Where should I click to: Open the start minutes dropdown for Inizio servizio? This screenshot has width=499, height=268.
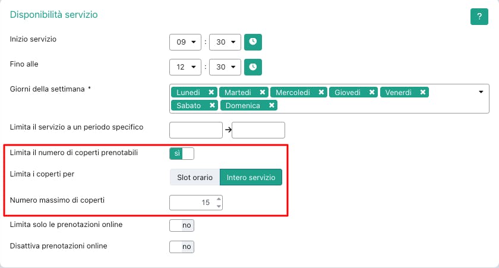tap(225, 42)
